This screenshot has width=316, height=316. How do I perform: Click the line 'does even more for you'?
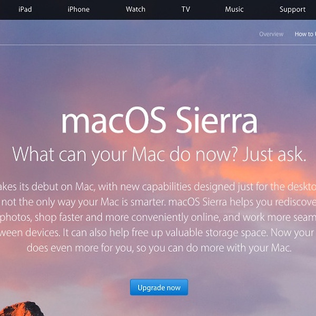159,248
